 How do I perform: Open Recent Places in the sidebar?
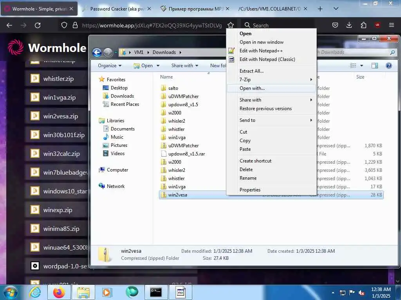coord(125,104)
